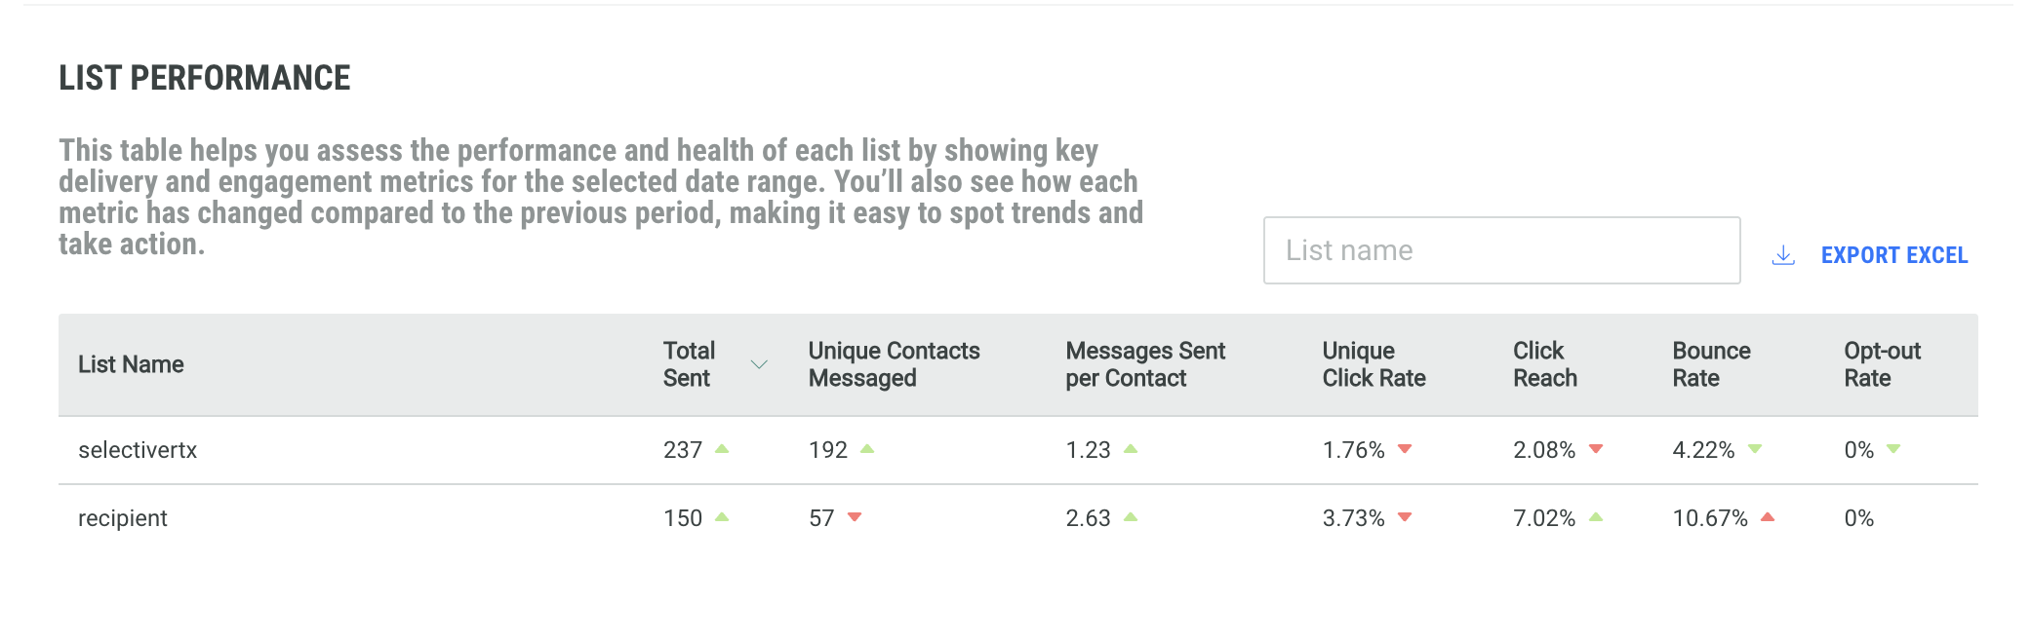2031x641 pixels.
Task: Click the Unique Click Rate header
Action: click(1374, 364)
